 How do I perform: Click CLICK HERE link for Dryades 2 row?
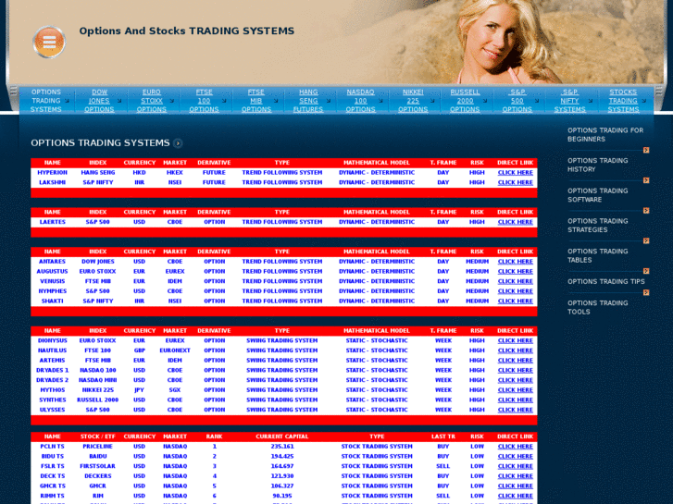click(515, 380)
